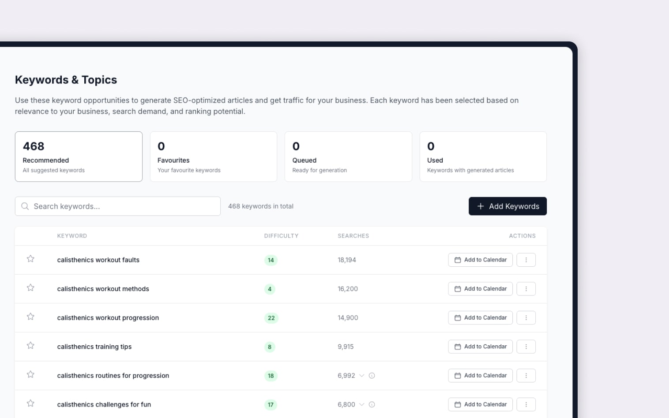Select the Queued keywords card
669x418 pixels.
pyautogui.click(x=348, y=157)
